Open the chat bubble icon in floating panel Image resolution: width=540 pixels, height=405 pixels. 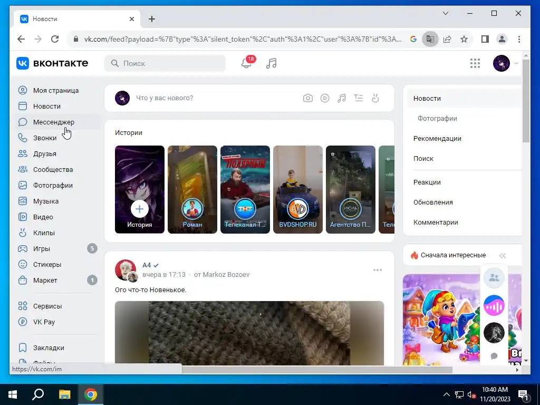coord(494,356)
